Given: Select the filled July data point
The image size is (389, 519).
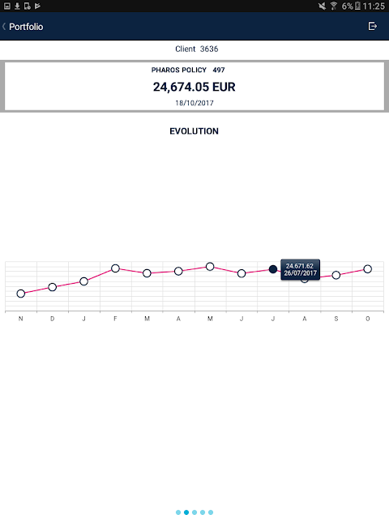Looking at the screenshot, I should 273,269.
